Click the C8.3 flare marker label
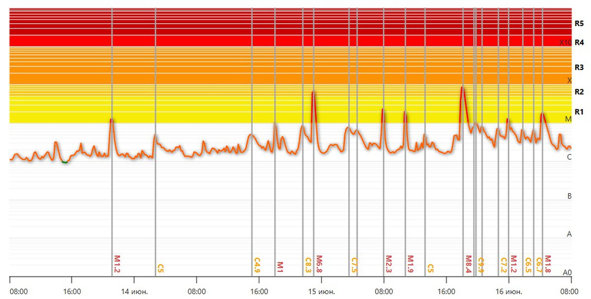 308,265
